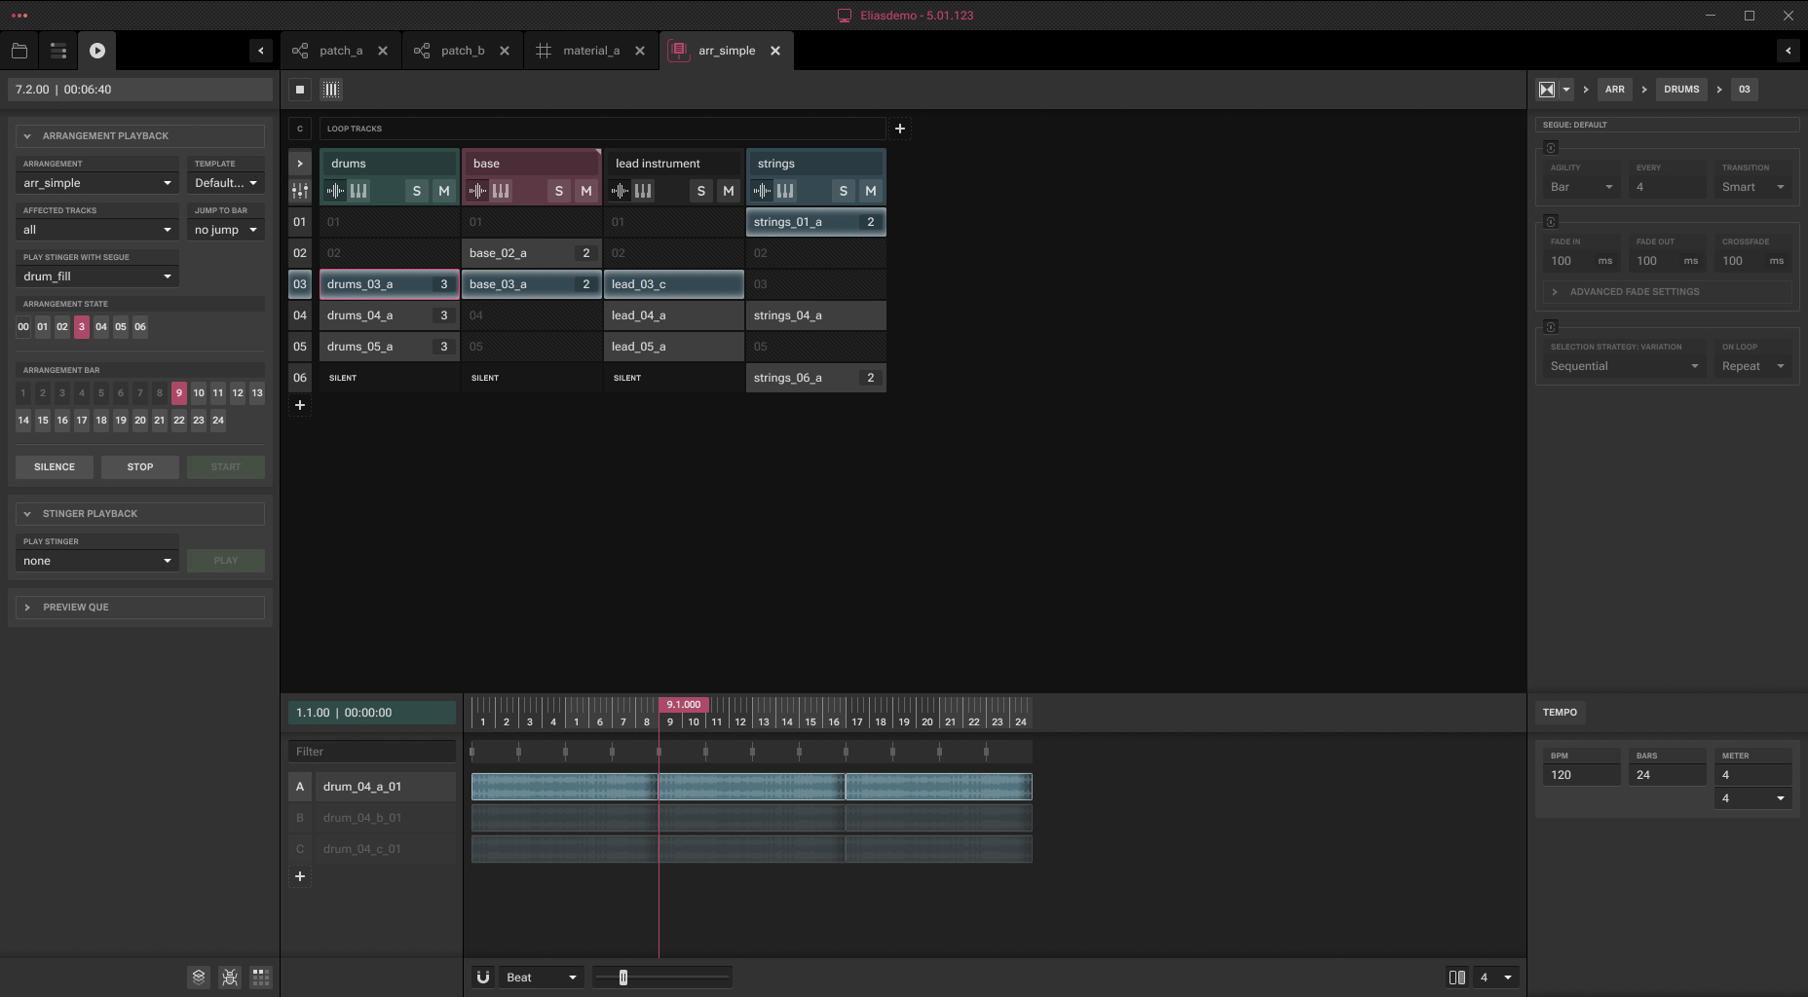The height and width of the screenshot is (997, 1808).
Task: Open the Beat snap dropdown
Action: 542,978
